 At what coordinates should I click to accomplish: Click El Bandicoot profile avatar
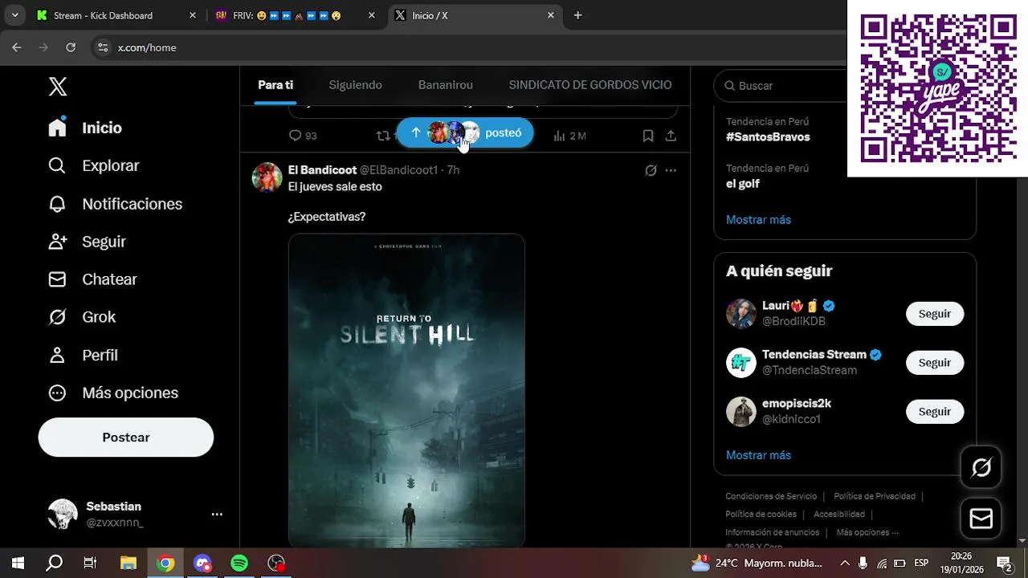pos(267,177)
